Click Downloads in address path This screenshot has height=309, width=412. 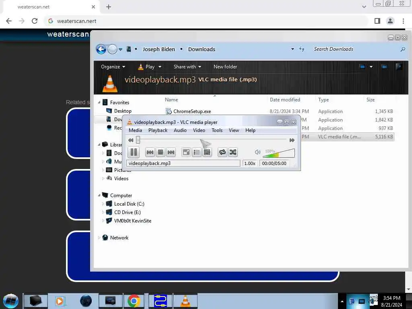click(x=202, y=49)
